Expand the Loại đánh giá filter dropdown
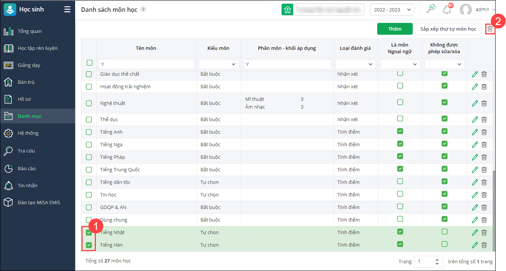This screenshot has height=271, width=506. click(356, 64)
